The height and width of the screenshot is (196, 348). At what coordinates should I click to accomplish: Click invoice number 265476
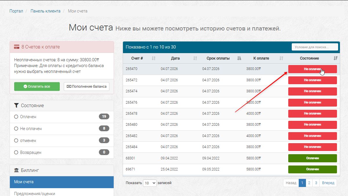coord(132,103)
